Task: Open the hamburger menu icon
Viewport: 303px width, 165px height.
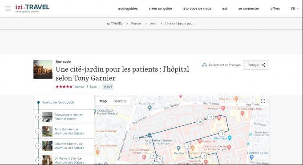Action: click(x=8, y=8)
